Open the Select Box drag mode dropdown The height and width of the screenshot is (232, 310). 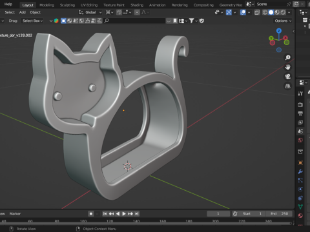(32, 21)
